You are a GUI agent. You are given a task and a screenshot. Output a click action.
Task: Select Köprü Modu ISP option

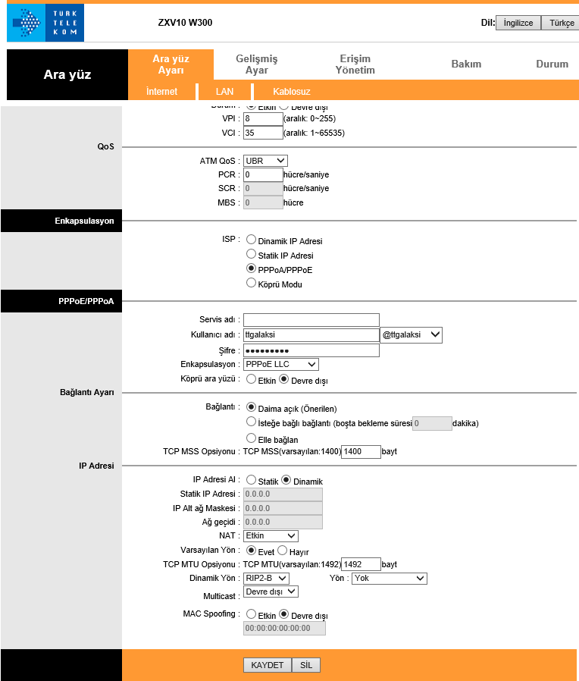251,283
